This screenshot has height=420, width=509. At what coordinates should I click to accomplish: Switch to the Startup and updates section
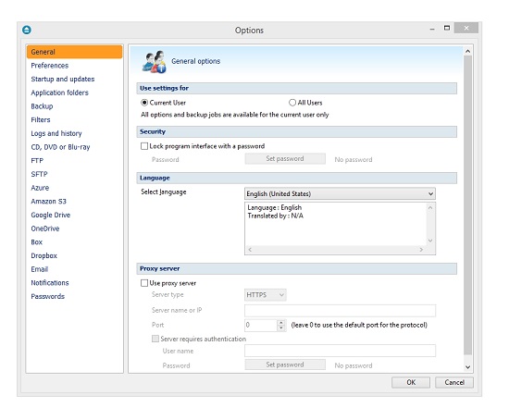coord(63,80)
